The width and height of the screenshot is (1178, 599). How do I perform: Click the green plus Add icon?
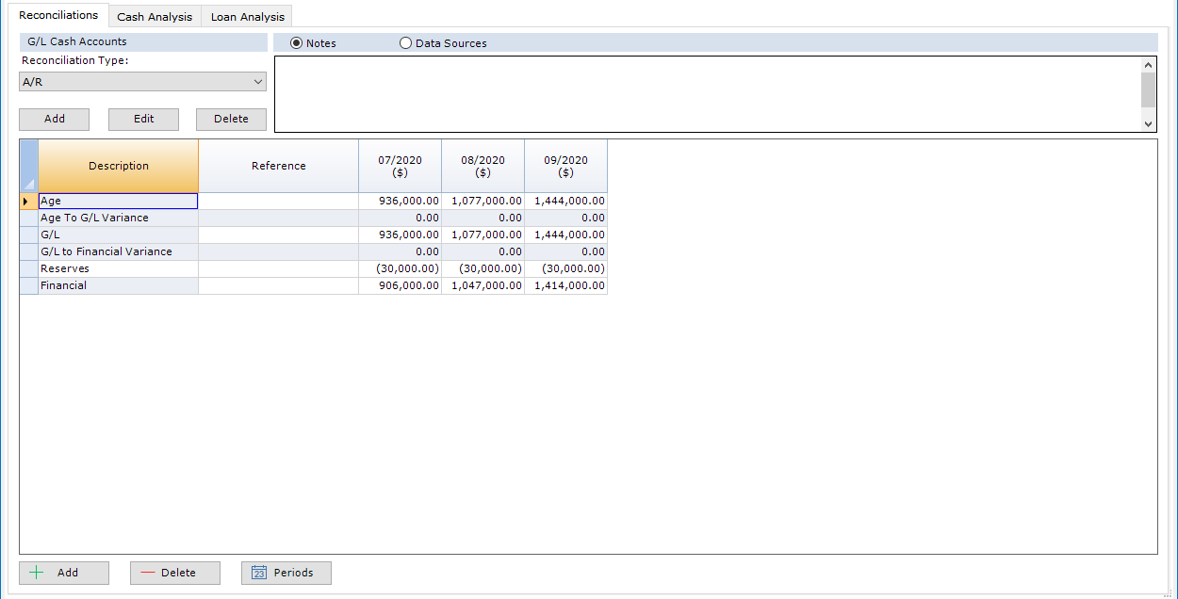(37, 573)
